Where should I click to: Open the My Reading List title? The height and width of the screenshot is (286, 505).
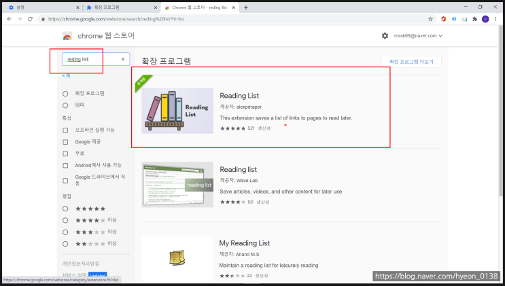pyautogui.click(x=245, y=243)
